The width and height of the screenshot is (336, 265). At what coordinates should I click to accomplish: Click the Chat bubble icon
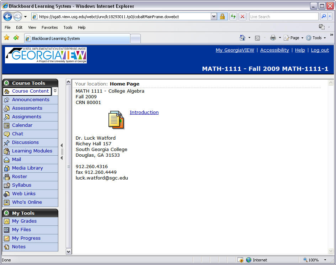tap(7, 134)
